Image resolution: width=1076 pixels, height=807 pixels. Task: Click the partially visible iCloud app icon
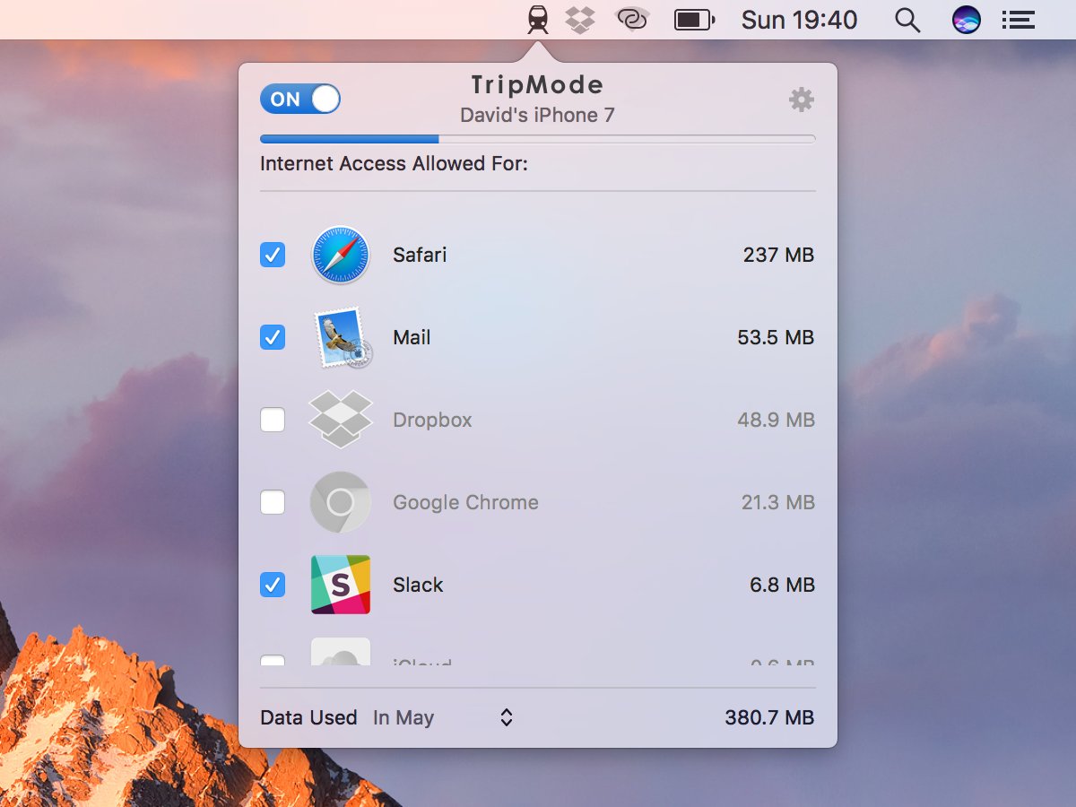[341, 652]
